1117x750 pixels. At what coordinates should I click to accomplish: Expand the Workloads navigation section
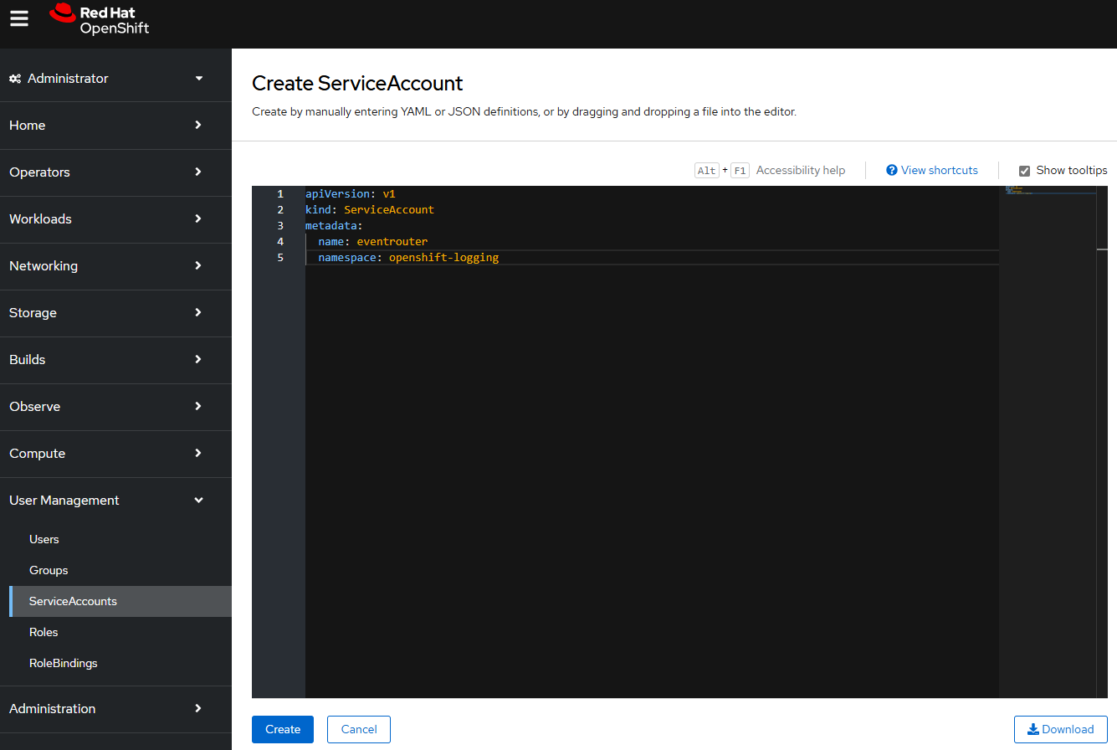(115, 219)
